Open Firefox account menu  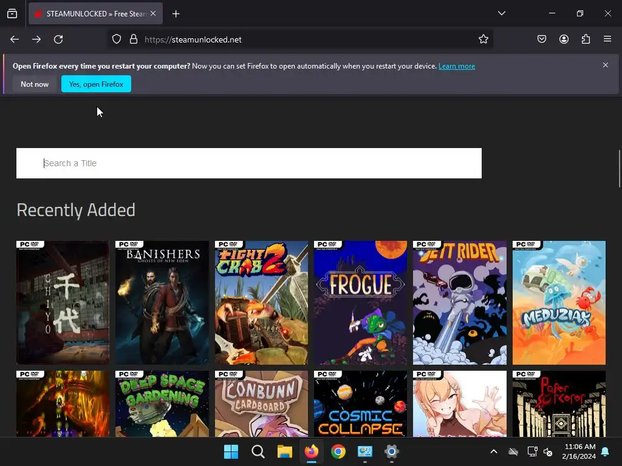[564, 39]
